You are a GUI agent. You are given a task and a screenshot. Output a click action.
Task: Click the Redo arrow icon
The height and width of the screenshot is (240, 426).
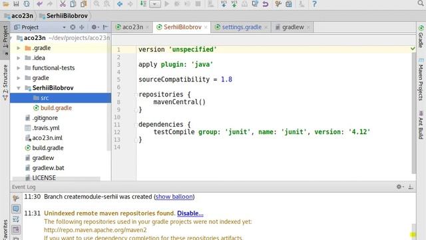coord(49,4)
